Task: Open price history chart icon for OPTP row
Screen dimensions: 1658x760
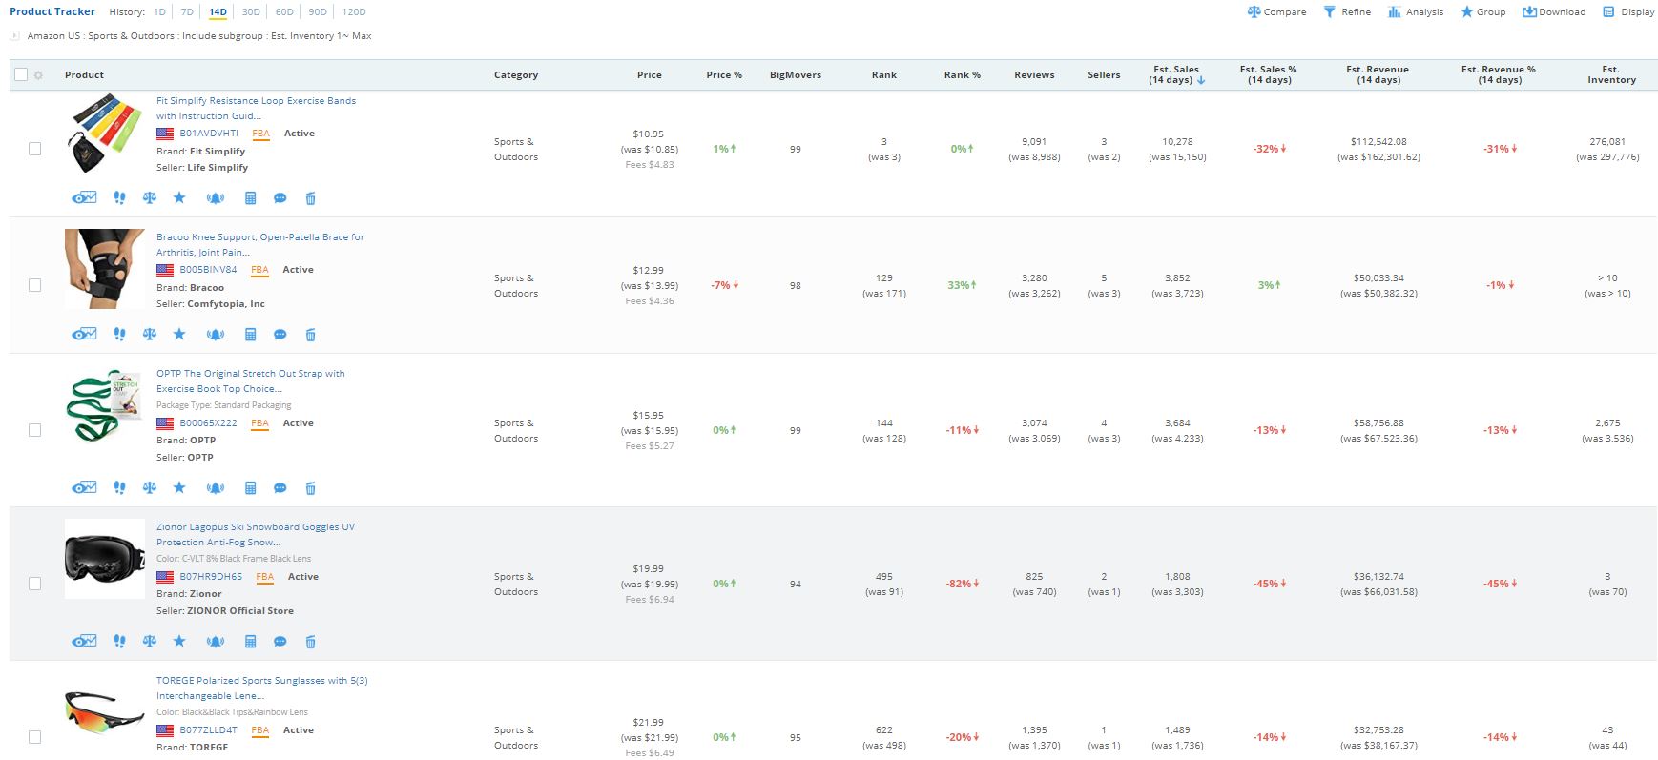Action: [84, 488]
